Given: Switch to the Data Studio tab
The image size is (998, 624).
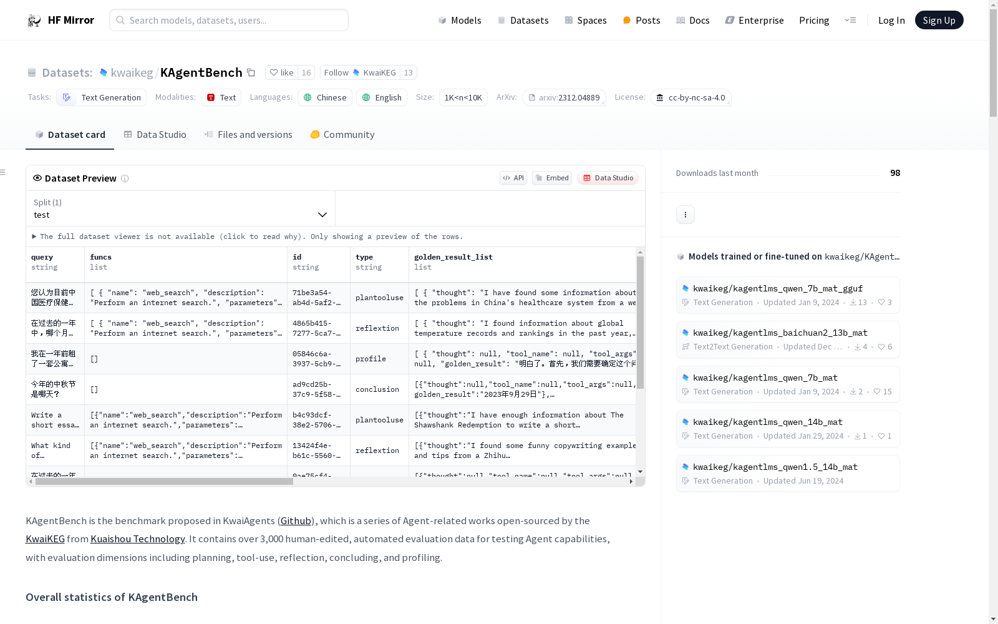Looking at the screenshot, I should tap(155, 135).
